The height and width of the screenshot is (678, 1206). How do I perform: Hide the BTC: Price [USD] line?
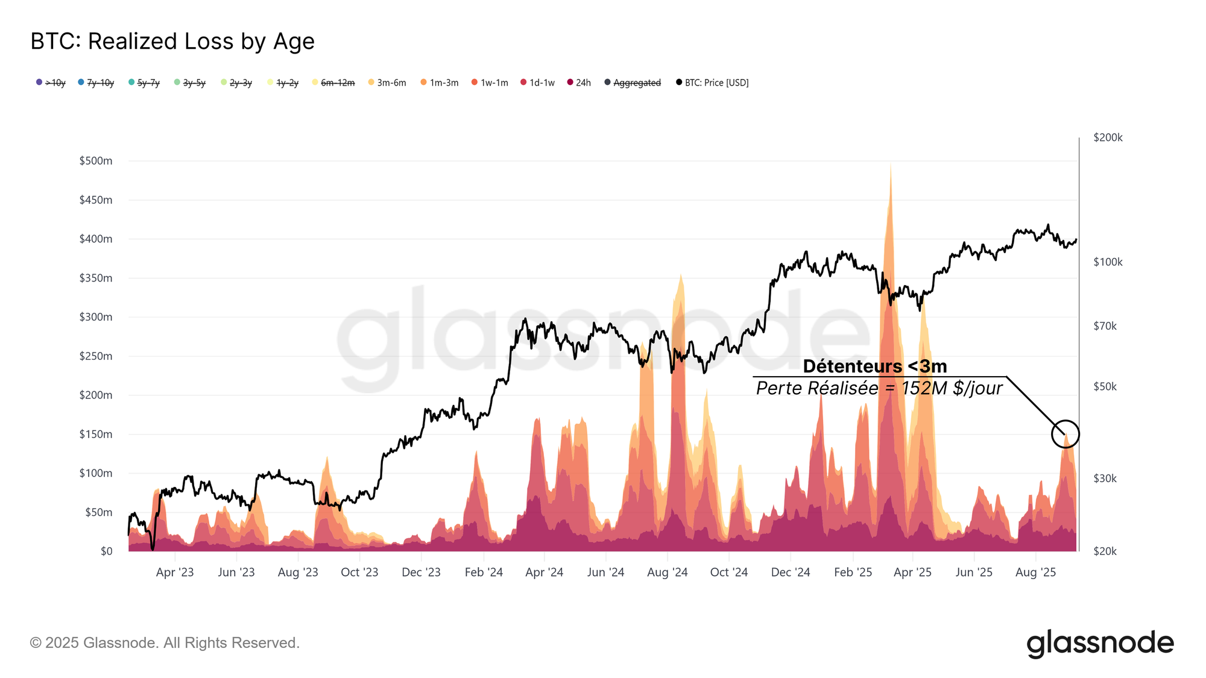[712, 83]
